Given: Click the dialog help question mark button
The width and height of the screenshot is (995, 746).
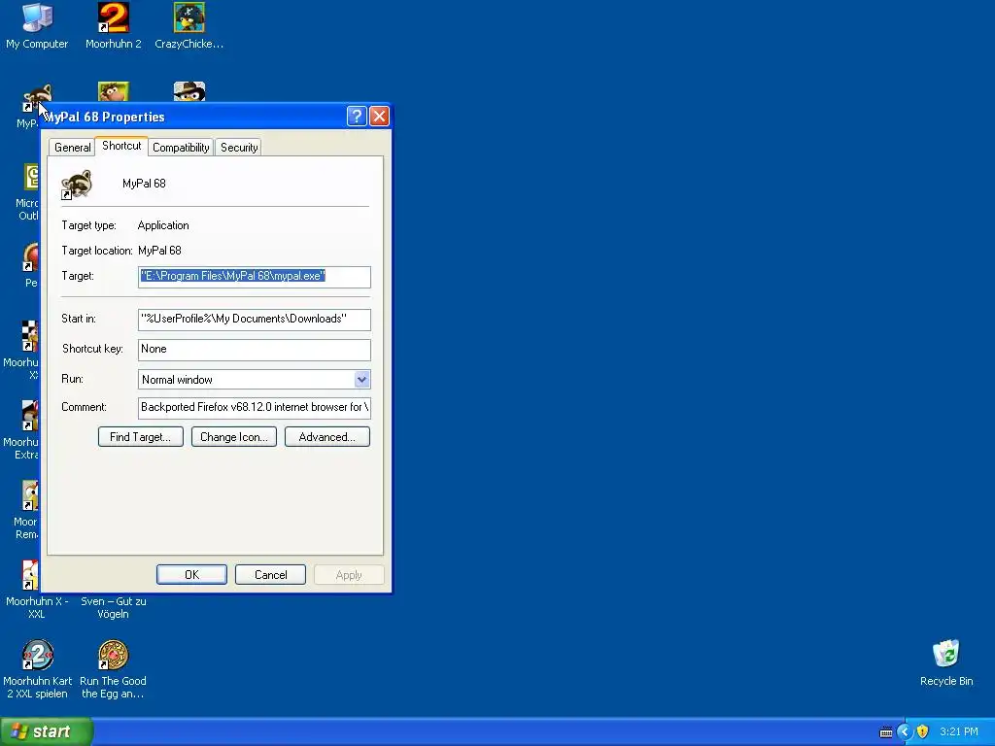Looking at the screenshot, I should coord(357,117).
